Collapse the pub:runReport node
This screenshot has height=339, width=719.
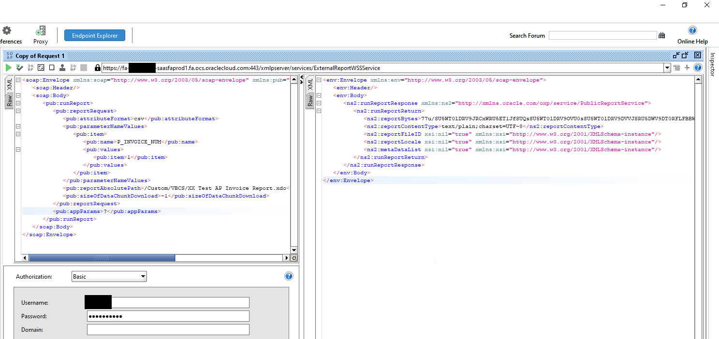pyautogui.click(x=18, y=103)
